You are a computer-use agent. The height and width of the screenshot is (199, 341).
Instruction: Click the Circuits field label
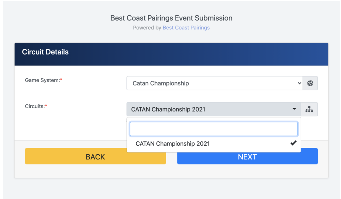(x=35, y=106)
